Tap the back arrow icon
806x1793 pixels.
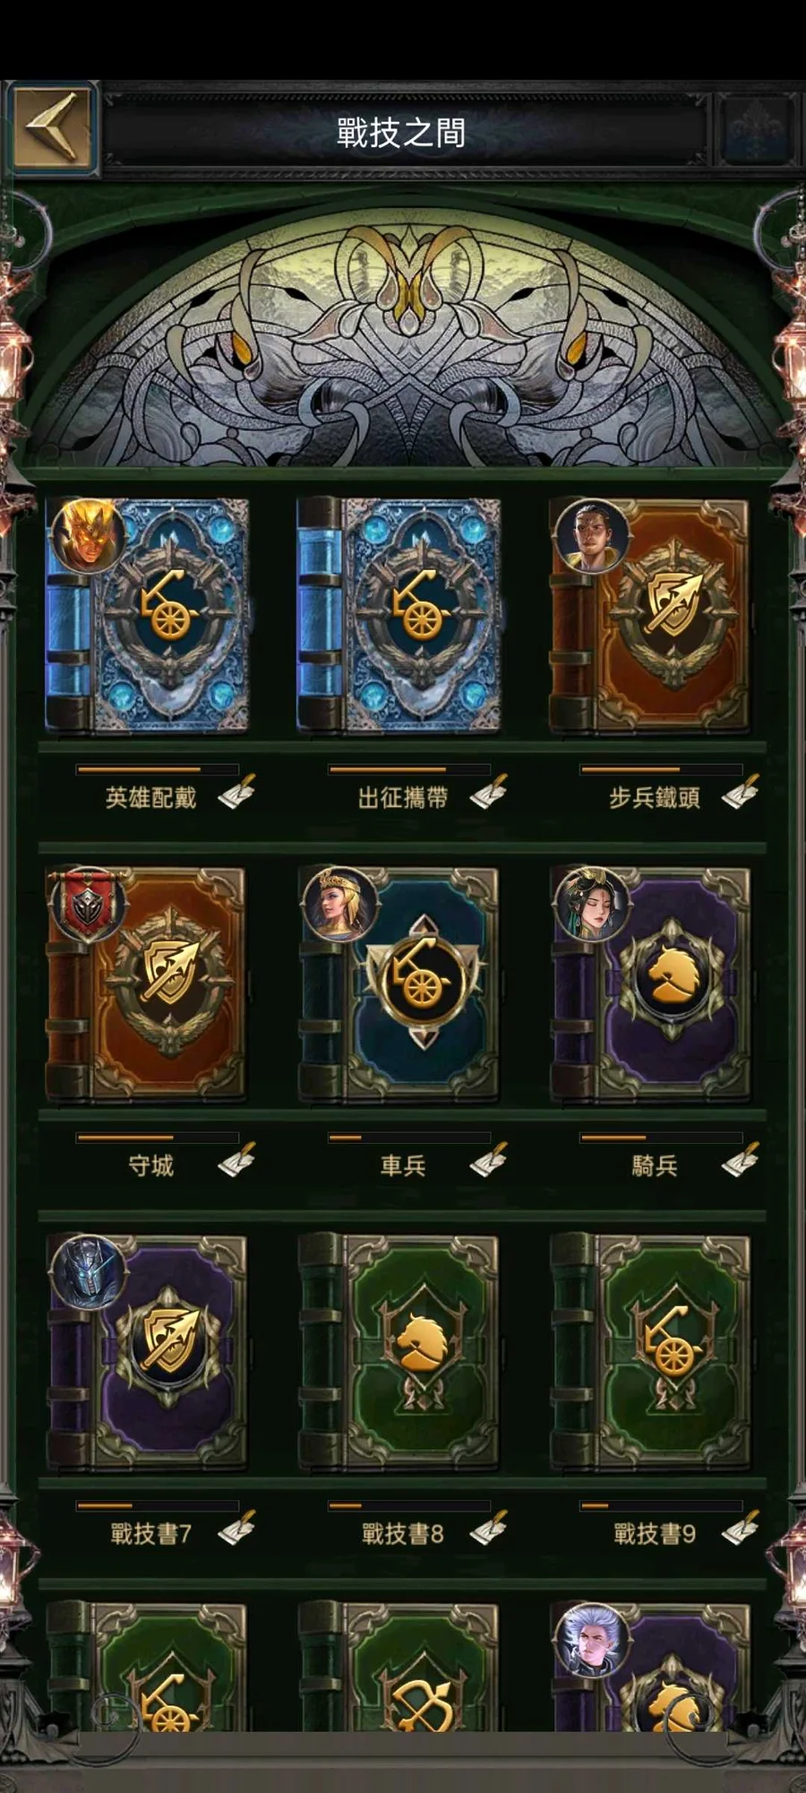click(54, 127)
